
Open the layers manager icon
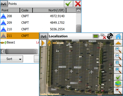tap(118, 84)
